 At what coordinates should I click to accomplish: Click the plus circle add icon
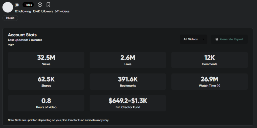click(x=40, y=4)
